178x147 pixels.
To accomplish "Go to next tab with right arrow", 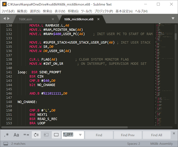I will (x=9, y=19).
